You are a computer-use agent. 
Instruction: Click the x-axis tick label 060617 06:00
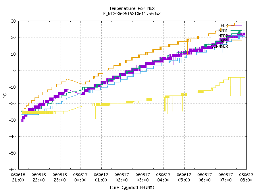coord(205,177)
